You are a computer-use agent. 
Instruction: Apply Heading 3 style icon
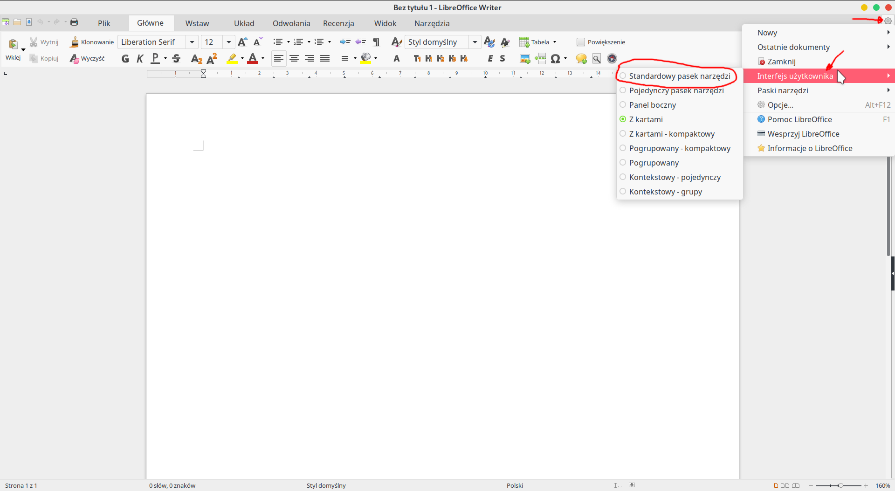(452, 58)
